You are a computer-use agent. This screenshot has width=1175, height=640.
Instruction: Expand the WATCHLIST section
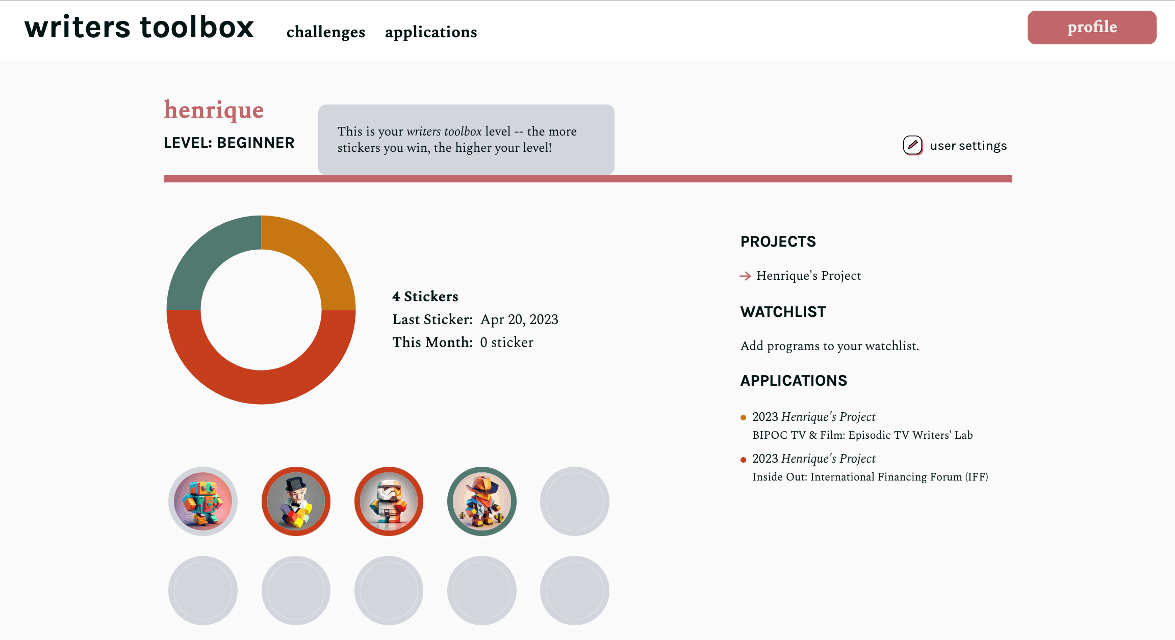pyautogui.click(x=783, y=312)
